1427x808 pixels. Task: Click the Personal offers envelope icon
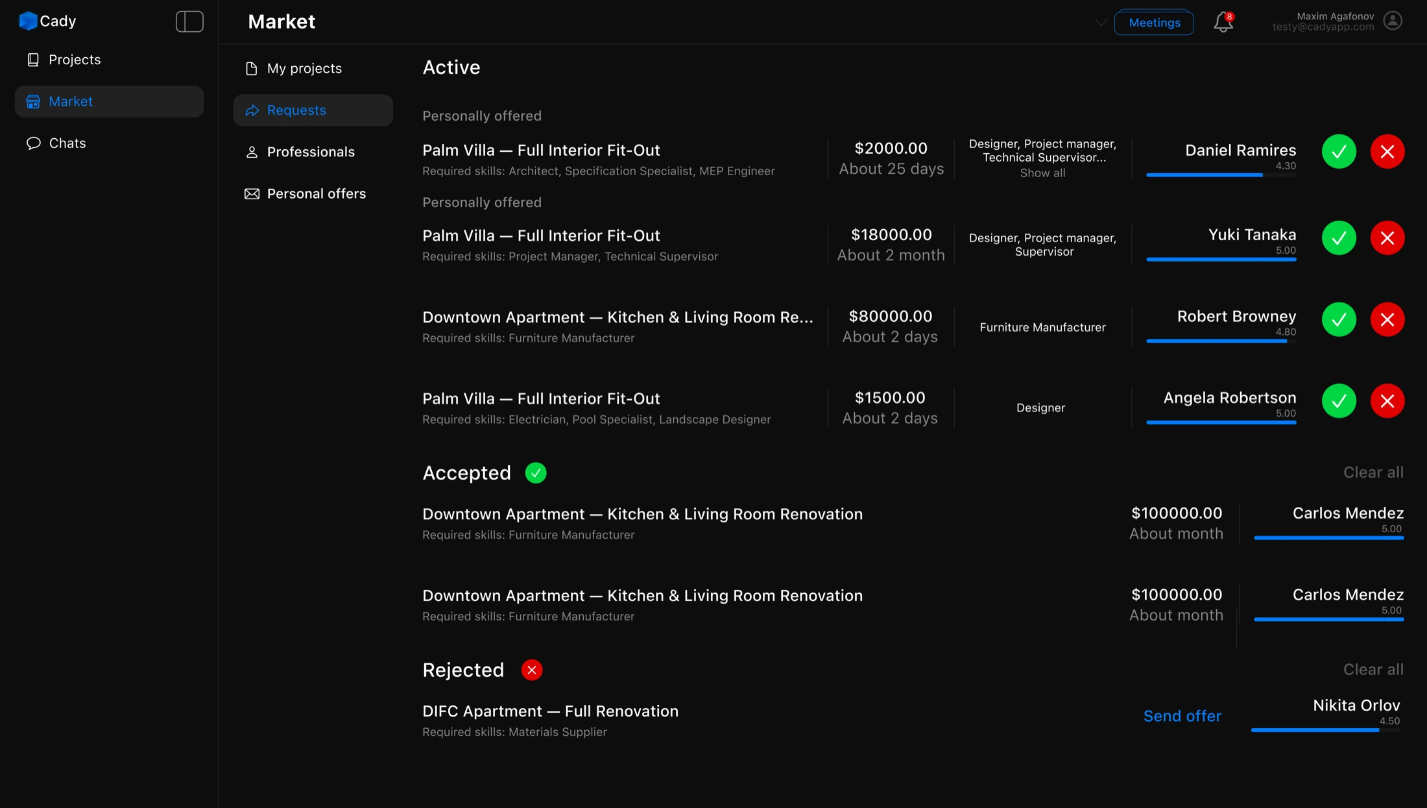[252, 193]
